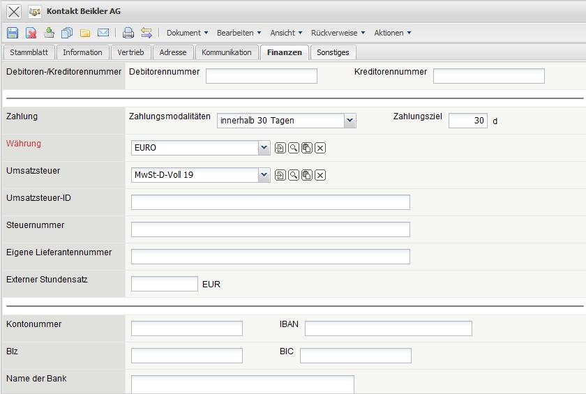Click the delete document icon with red X
Screen dimensions: 586x394
31,33
